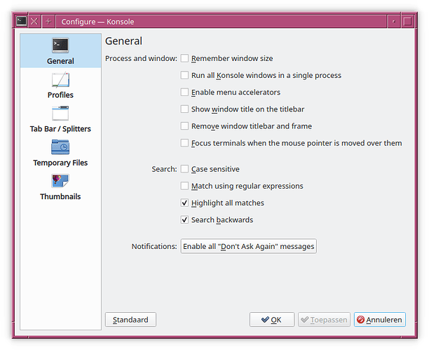Click Enable all "Don't Ask Again" messages
429x350 pixels.
pyautogui.click(x=248, y=246)
